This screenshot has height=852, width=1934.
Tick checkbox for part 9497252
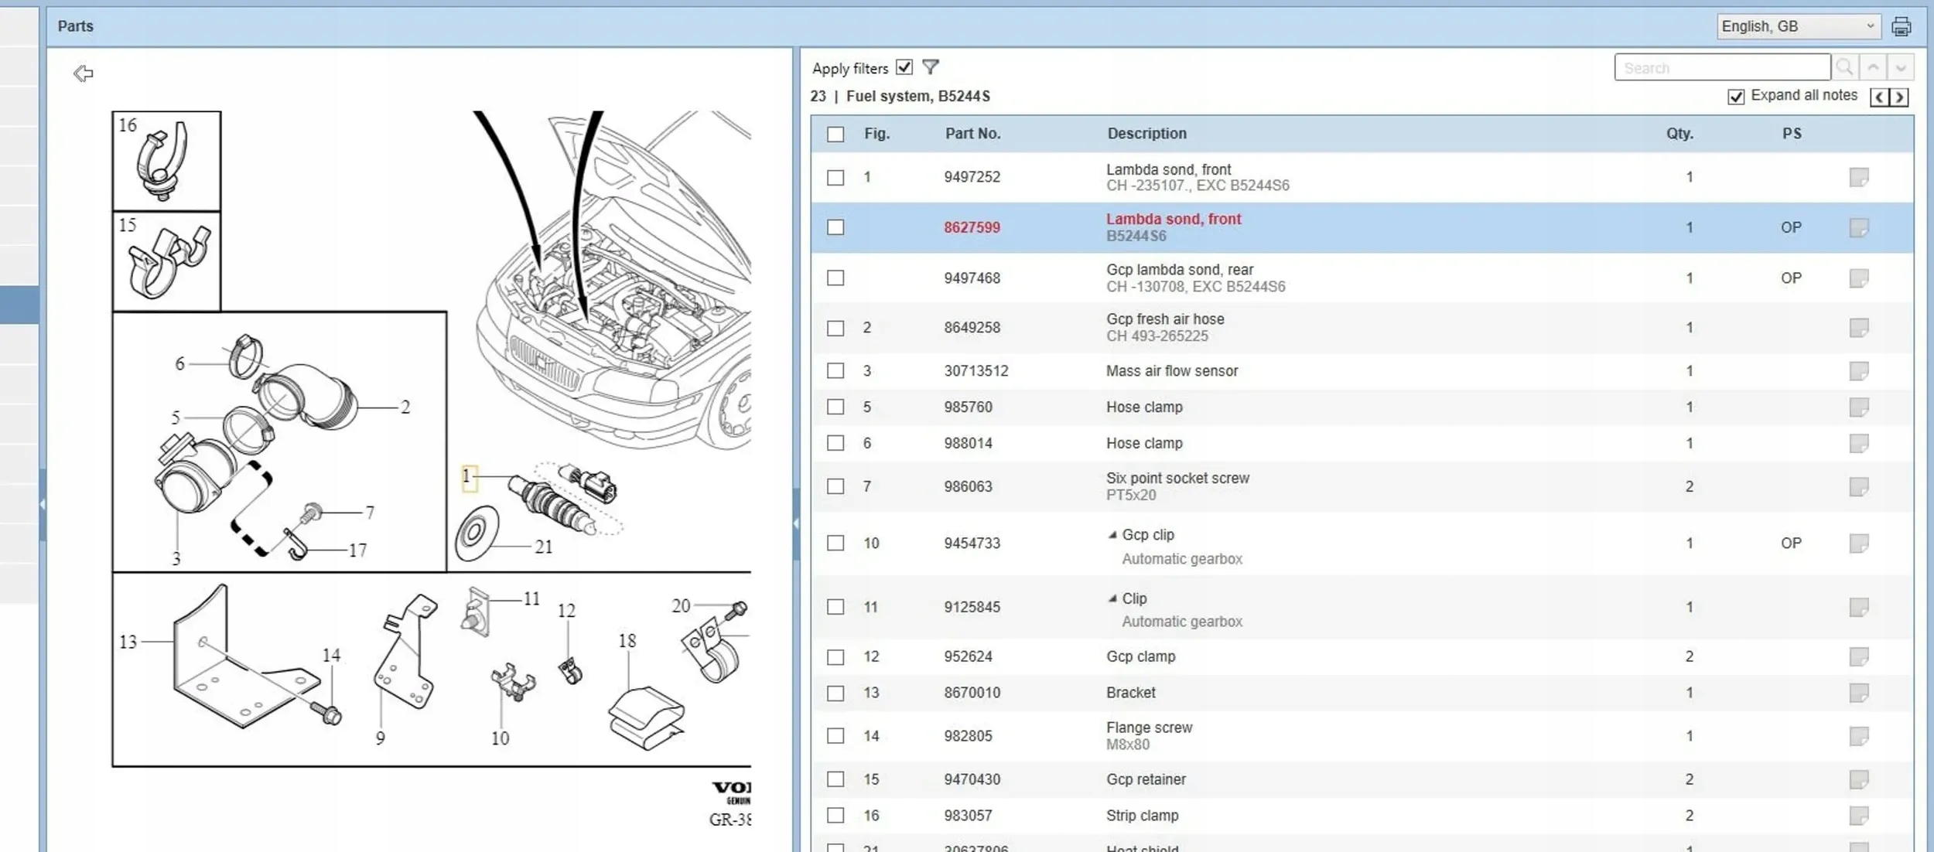(x=835, y=177)
